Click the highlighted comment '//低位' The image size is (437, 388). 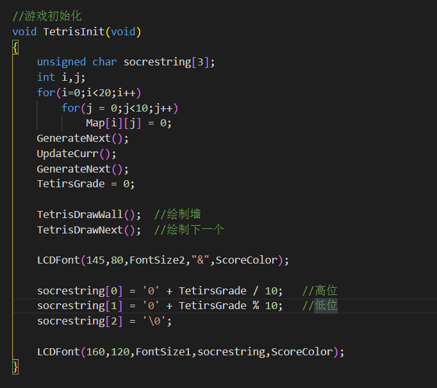[x=320, y=306]
